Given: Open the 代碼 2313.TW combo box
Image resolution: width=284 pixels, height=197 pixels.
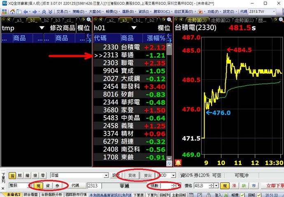Looking at the screenshot, I should [262, 12].
